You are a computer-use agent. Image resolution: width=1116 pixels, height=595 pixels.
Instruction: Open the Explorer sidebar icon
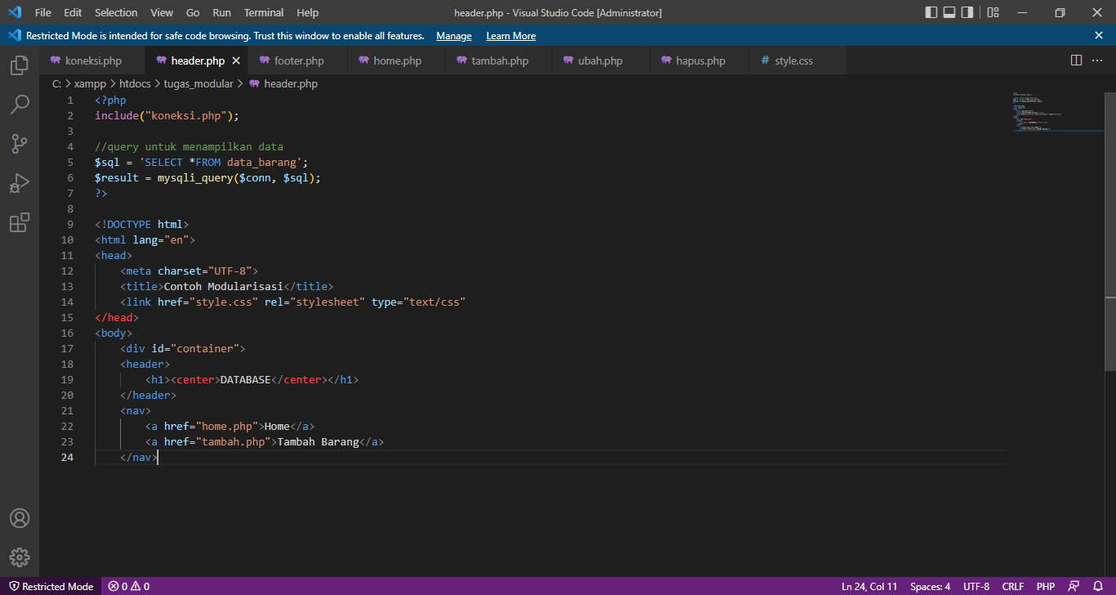pos(19,65)
